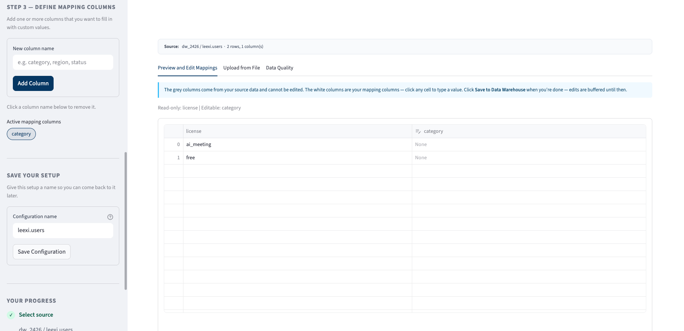
Task: Open the Preview and Edit Mappings tab
Action: (x=188, y=68)
